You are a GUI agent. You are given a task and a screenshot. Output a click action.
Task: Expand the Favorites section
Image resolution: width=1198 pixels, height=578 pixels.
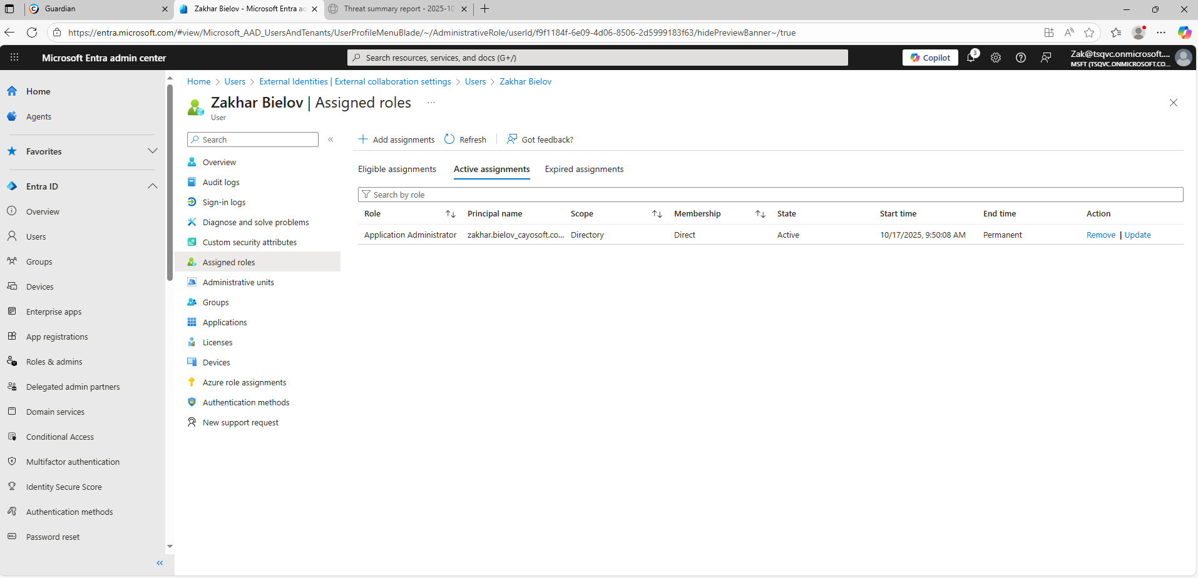(152, 151)
